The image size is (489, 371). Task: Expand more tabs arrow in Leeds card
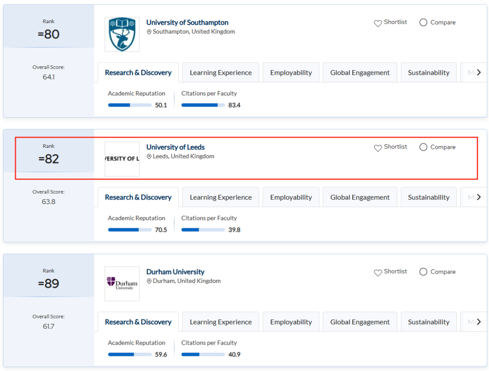tap(479, 197)
